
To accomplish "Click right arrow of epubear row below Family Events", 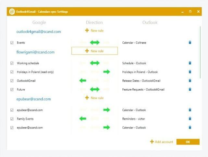I will pos(107,128).
